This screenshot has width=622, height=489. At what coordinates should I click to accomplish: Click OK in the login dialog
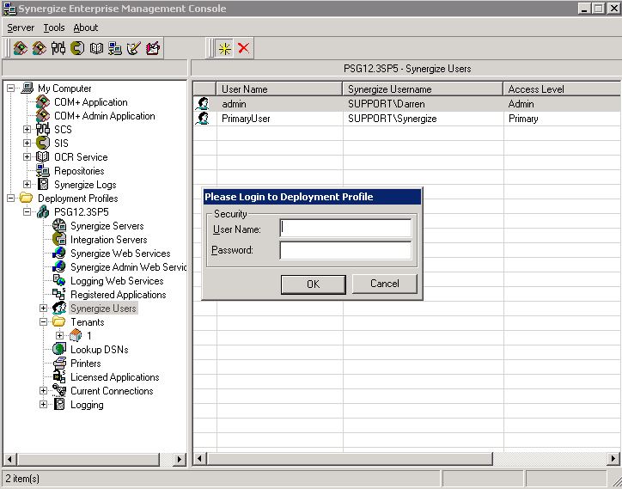pyautogui.click(x=313, y=284)
